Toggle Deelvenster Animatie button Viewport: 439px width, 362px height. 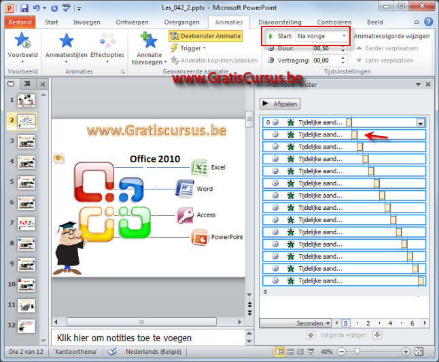coord(205,36)
